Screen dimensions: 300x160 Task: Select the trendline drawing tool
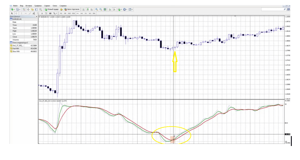(30, 13)
